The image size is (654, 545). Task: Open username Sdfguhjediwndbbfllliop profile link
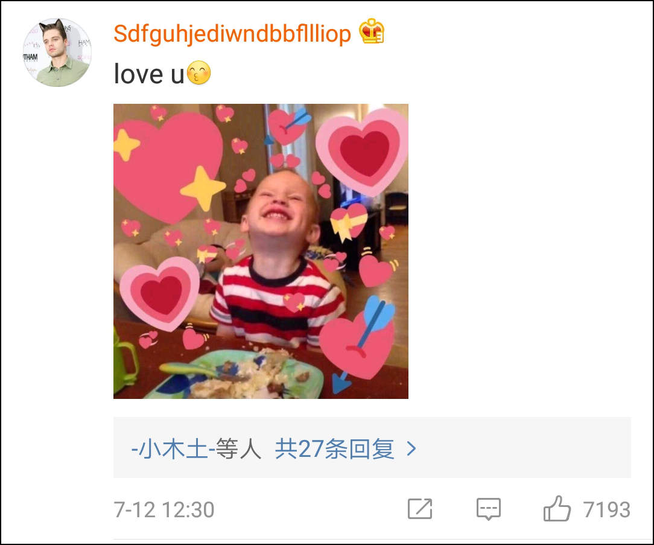[232, 33]
